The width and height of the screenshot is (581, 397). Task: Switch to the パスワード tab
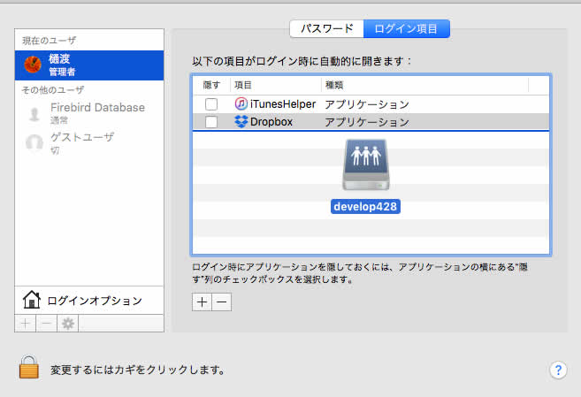[x=326, y=28]
